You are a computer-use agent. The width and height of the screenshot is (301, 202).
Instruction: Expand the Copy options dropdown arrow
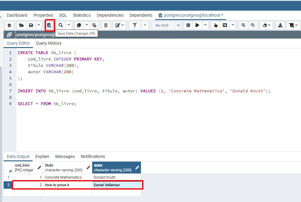click(86, 25)
